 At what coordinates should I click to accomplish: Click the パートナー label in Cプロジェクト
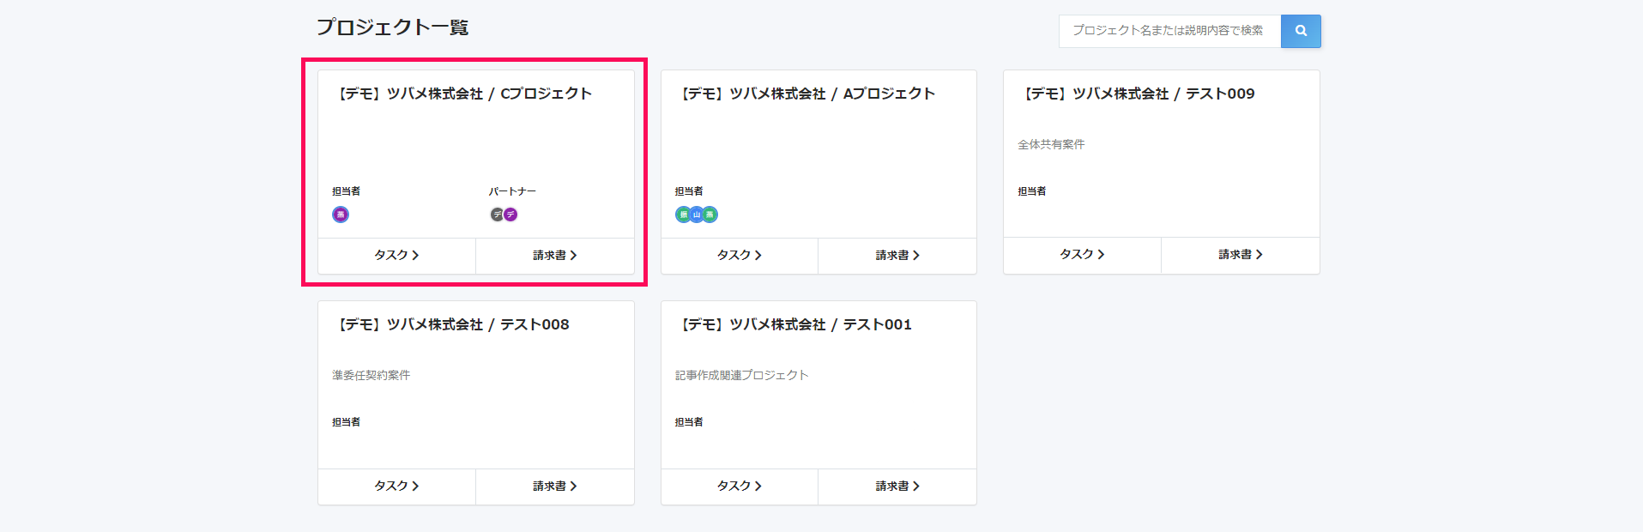pos(512,191)
